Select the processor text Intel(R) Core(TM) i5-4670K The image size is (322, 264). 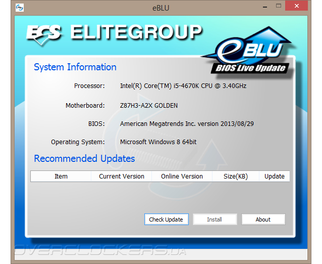(159, 86)
